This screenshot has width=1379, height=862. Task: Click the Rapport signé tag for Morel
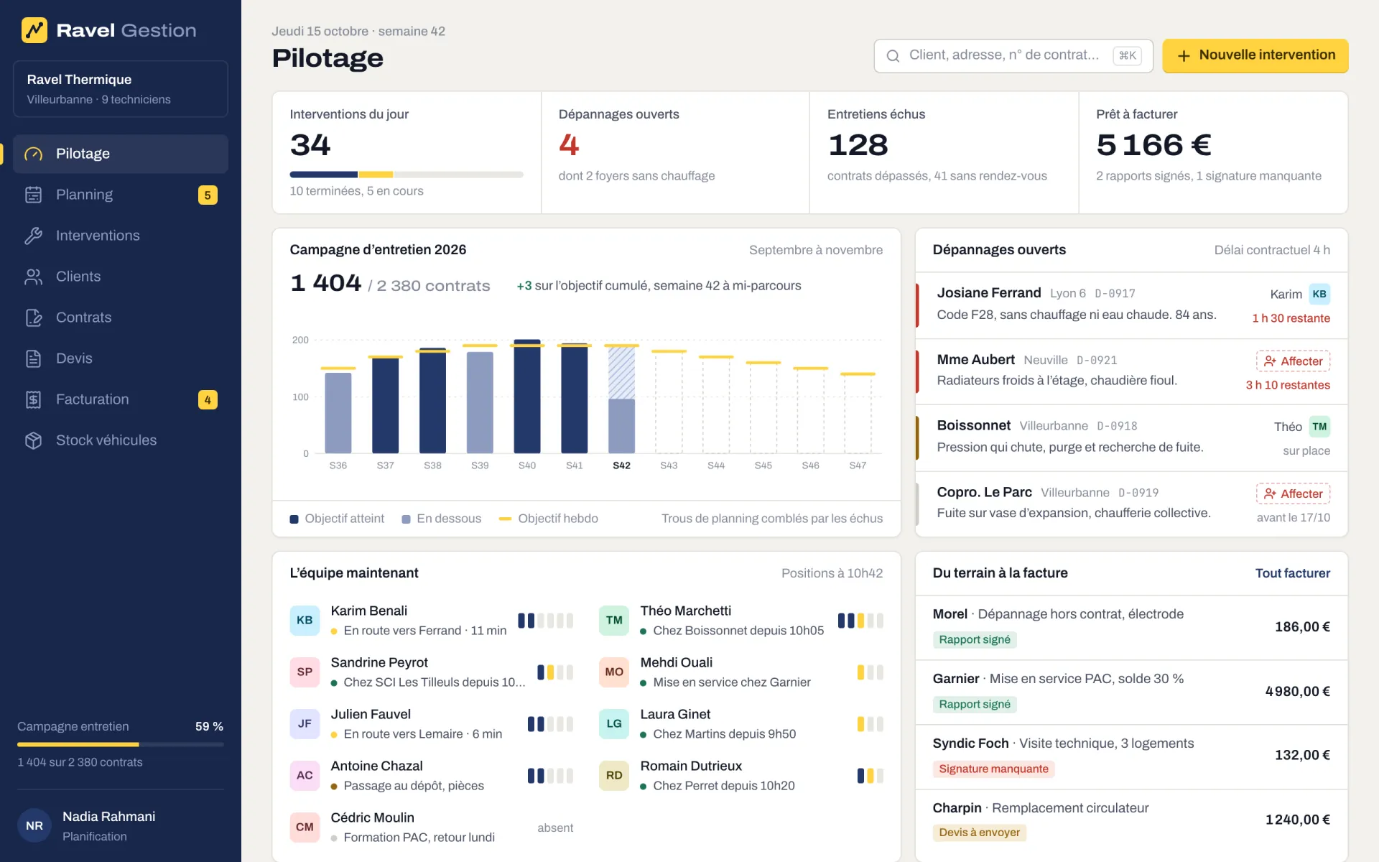coord(975,640)
